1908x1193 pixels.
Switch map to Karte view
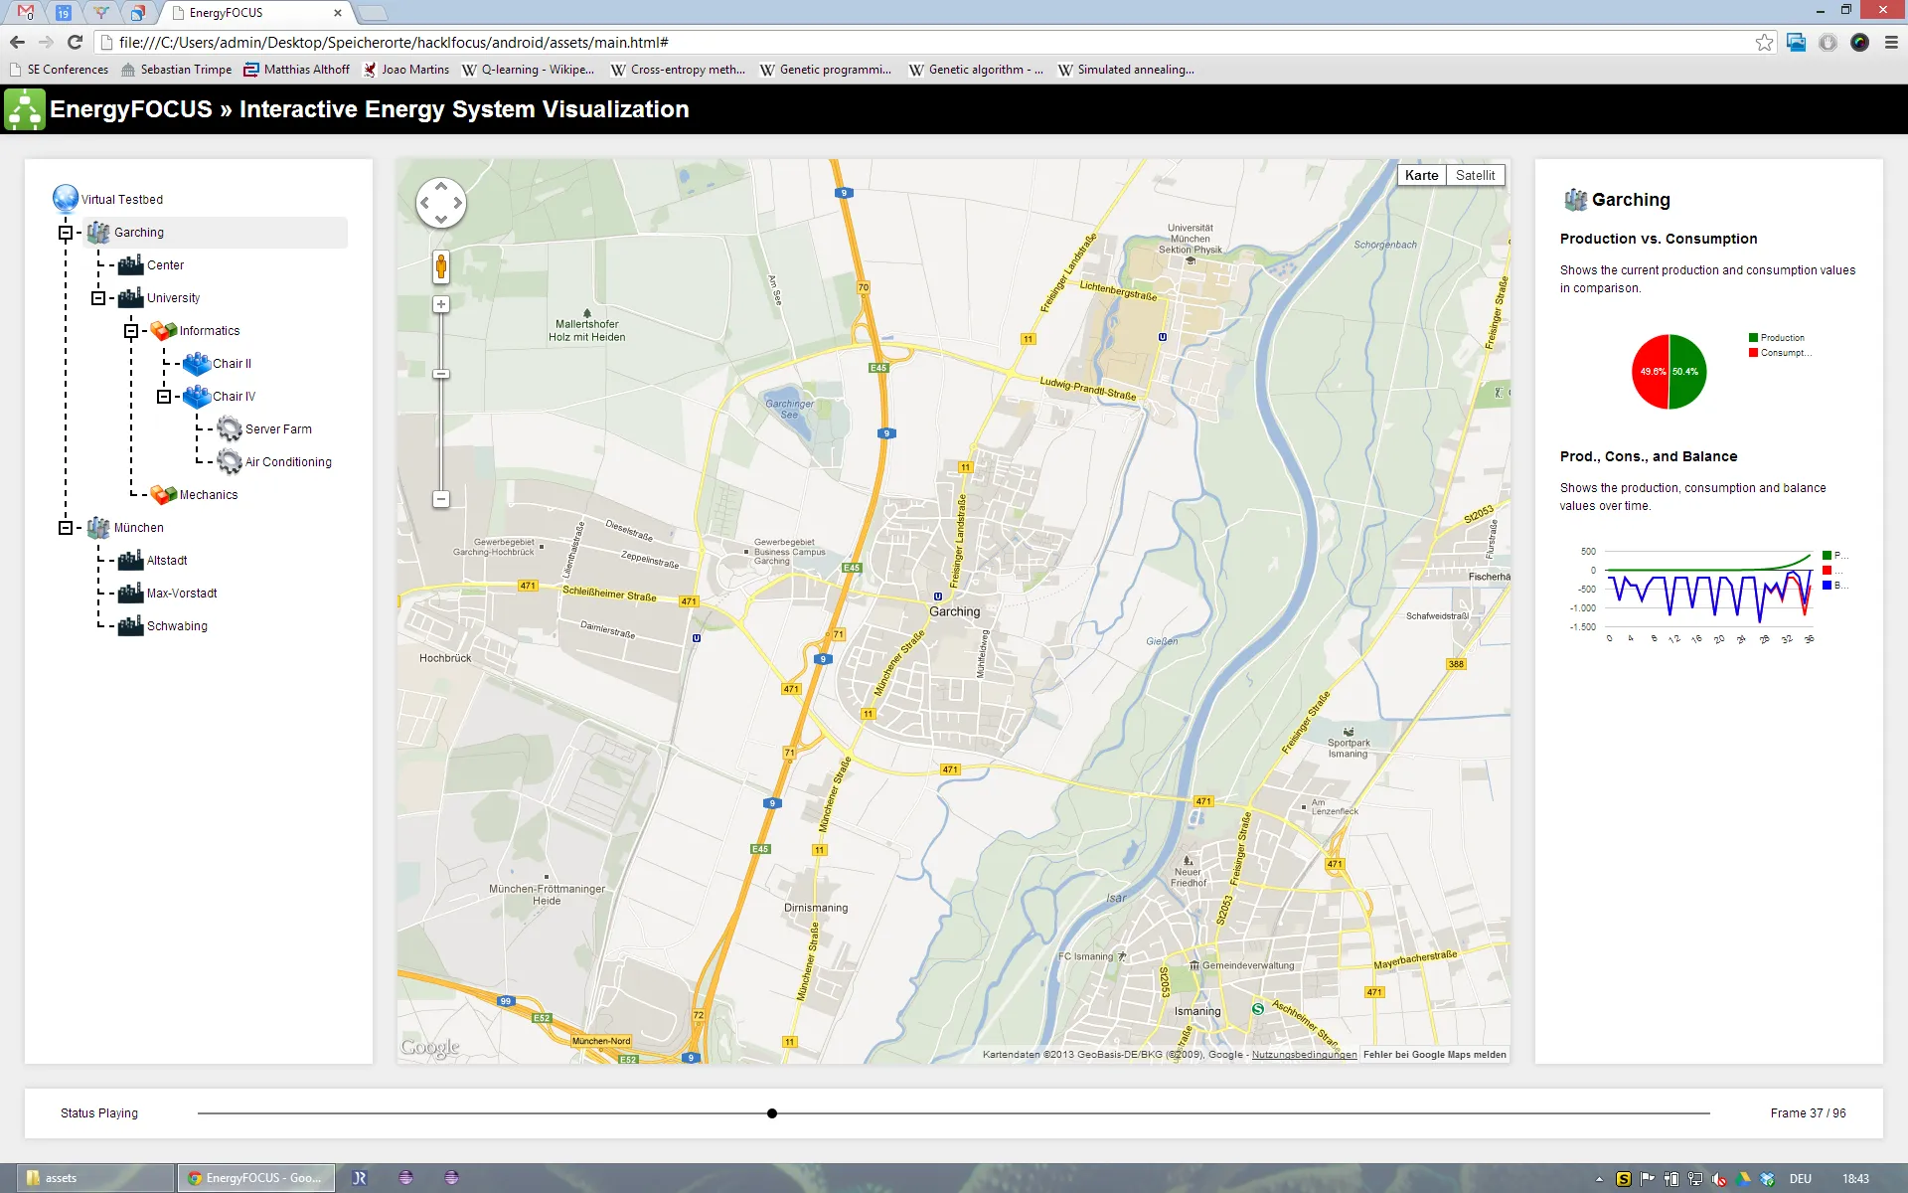1421,175
